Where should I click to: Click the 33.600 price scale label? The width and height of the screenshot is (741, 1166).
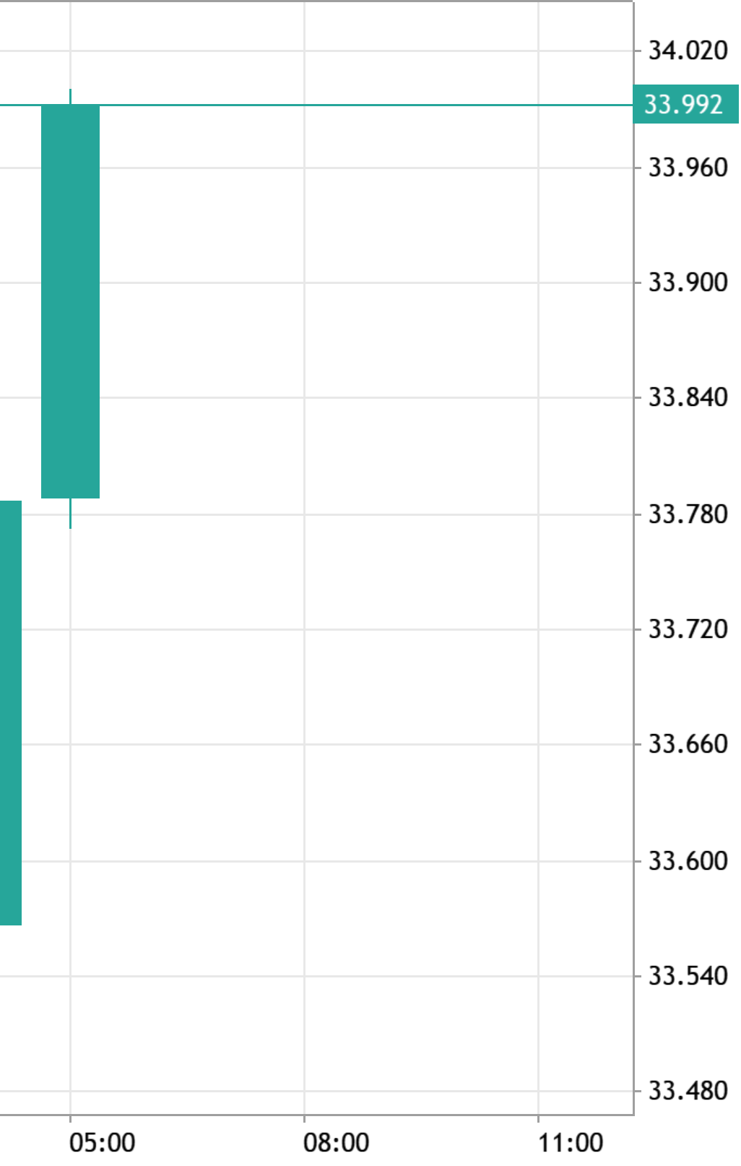click(x=688, y=861)
